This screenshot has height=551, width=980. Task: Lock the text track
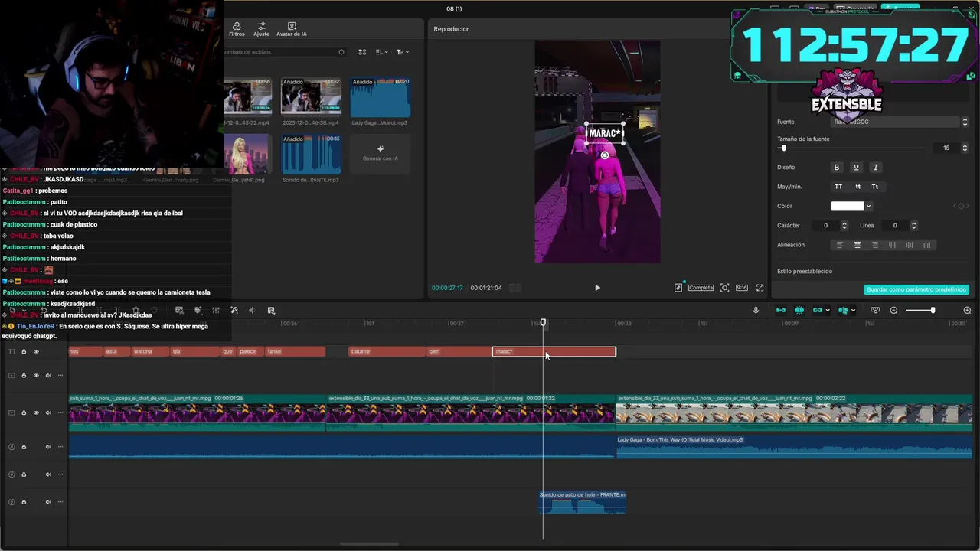coord(24,351)
